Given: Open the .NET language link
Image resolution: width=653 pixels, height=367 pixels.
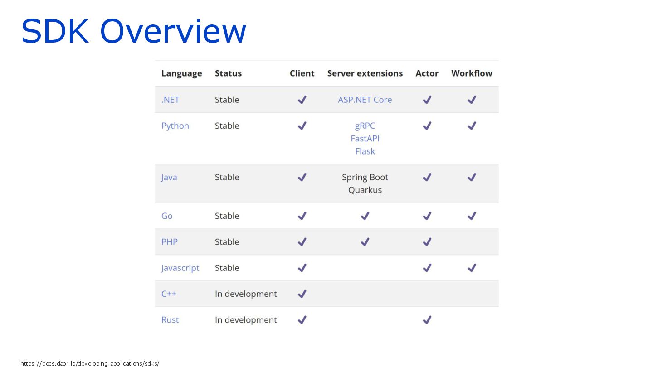Looking at the screenshot, I should click(170, 100).
